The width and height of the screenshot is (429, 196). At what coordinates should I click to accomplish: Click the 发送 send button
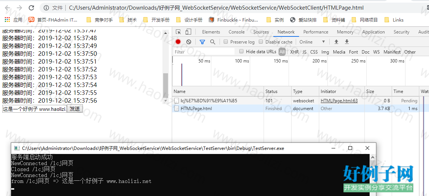(x=75, y=109)
